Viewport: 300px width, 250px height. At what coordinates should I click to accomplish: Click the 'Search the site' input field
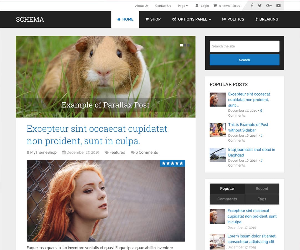pyautogui.click(x=244, y=46)
